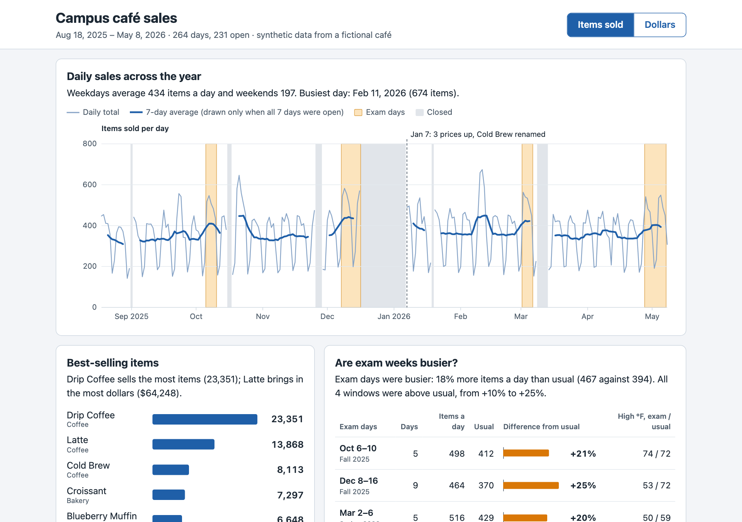Click the Exam days column header

coord(358,427)
